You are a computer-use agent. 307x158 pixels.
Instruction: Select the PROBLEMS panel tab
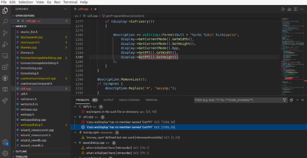[83, 100]
